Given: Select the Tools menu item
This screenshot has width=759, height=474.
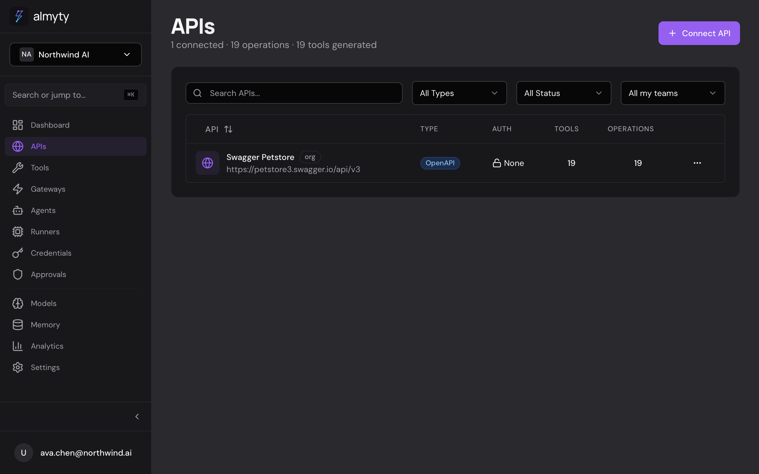Looking at the screenshot, I should coord(76,168).
